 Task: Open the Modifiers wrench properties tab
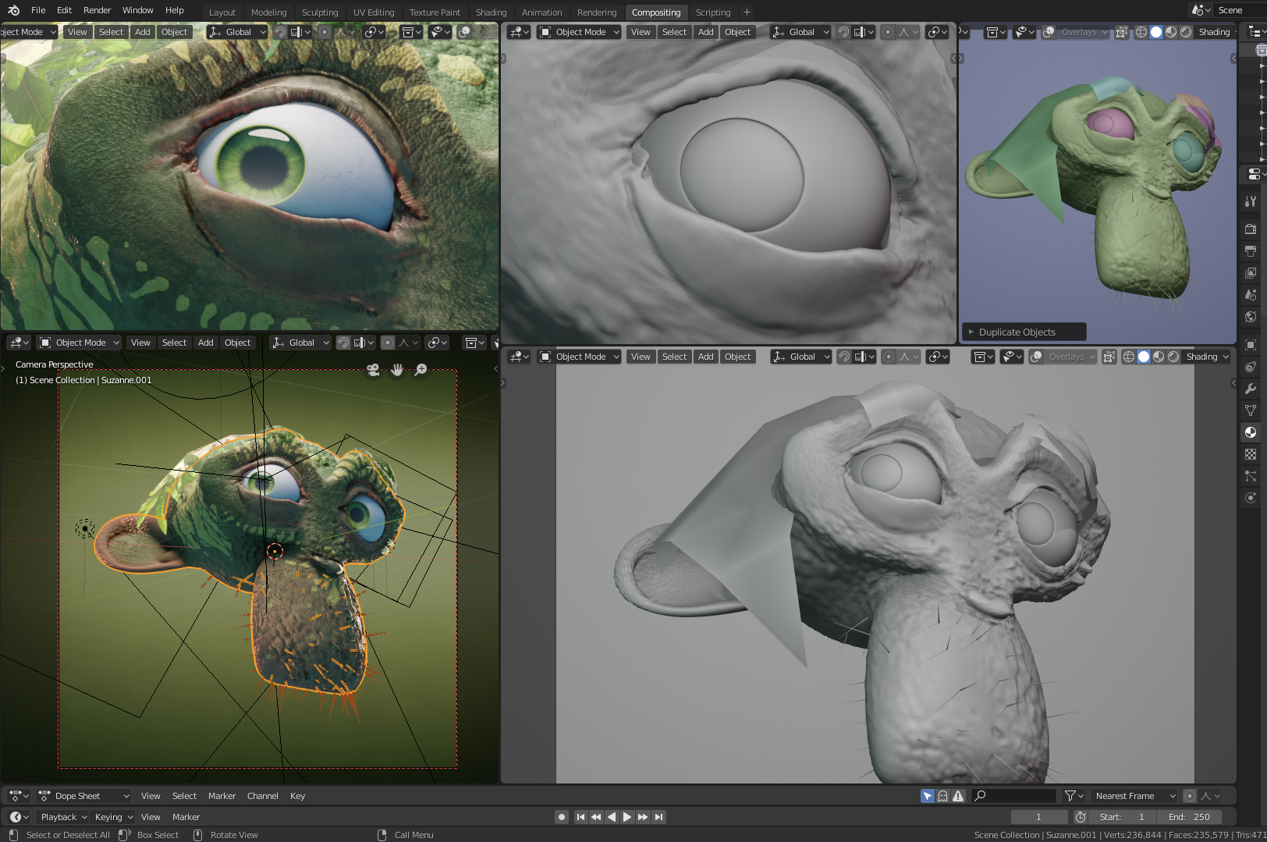coord(1251,389)
